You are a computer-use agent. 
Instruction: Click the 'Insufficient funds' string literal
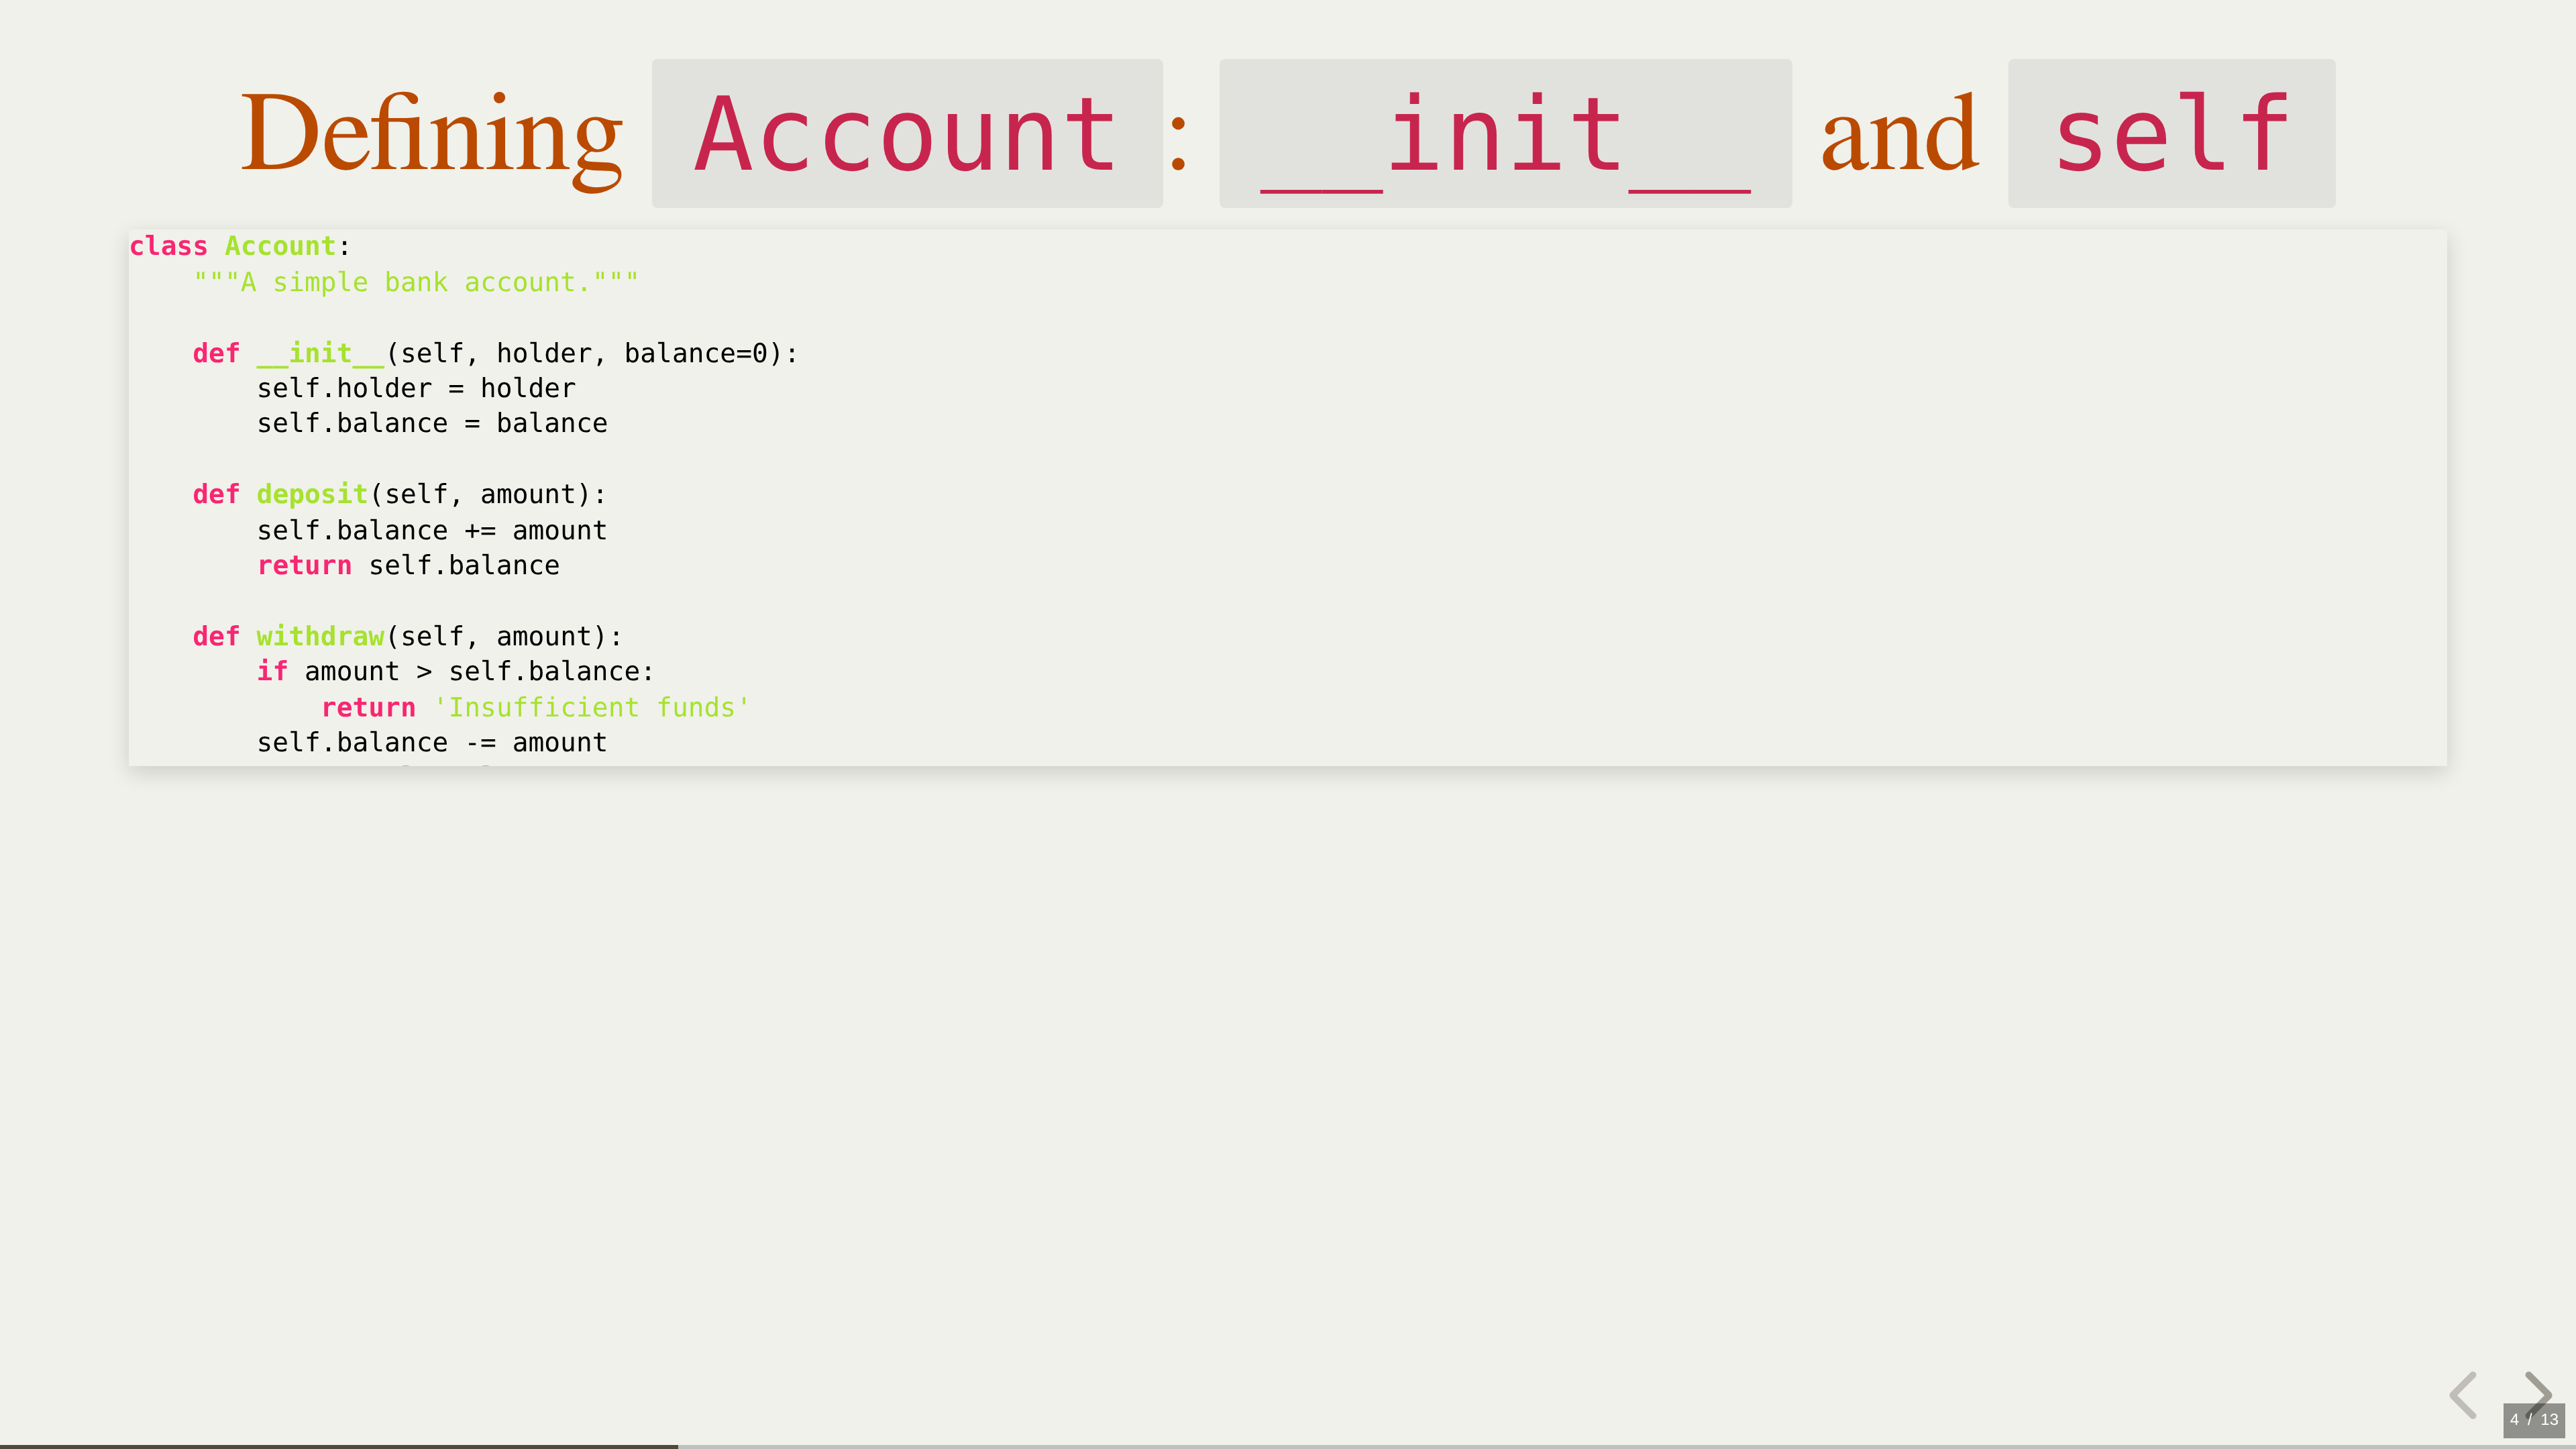[592, 707]
